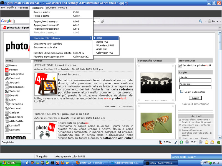Open dropdown arrow next to Entra
Screen dimensions: 222x166
coord(220,21)
